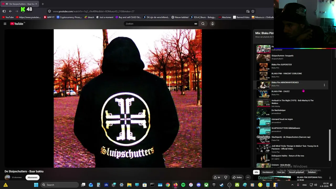The image size is (336, 189).
Task: Dislike the video with the thumbs-down icon
Action: click(225, 177)
